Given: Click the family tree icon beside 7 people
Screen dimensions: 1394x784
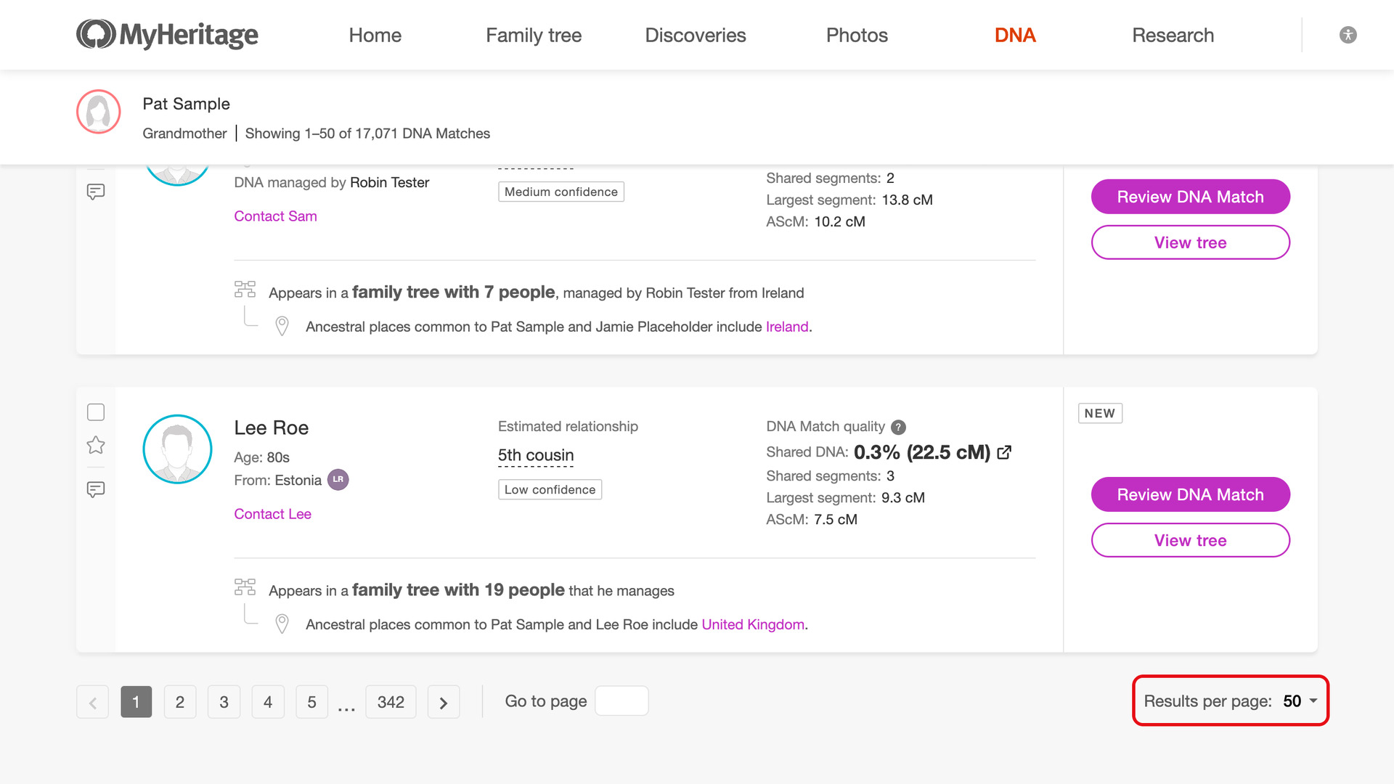Looking at the screenshot, I should [x=245, y=289].
